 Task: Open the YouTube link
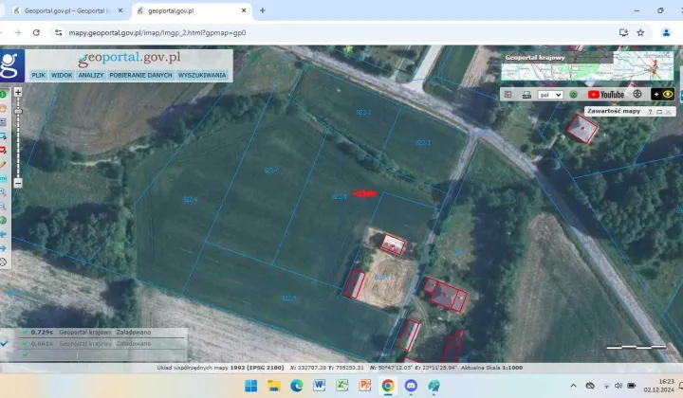[606, 95]
